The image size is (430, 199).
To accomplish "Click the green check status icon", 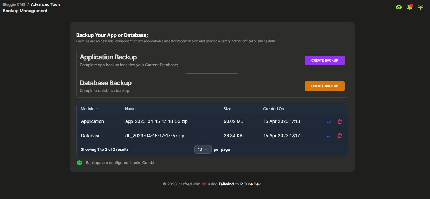I will [x=79, y=163].
